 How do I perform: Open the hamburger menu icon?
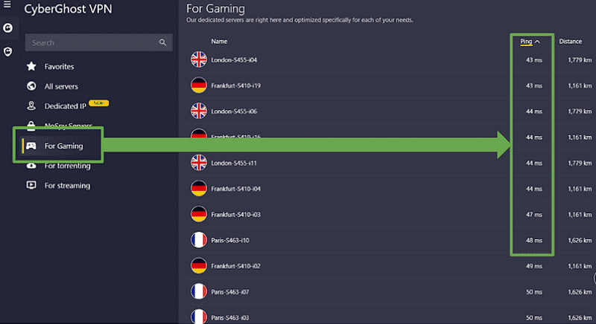point(7,4)
